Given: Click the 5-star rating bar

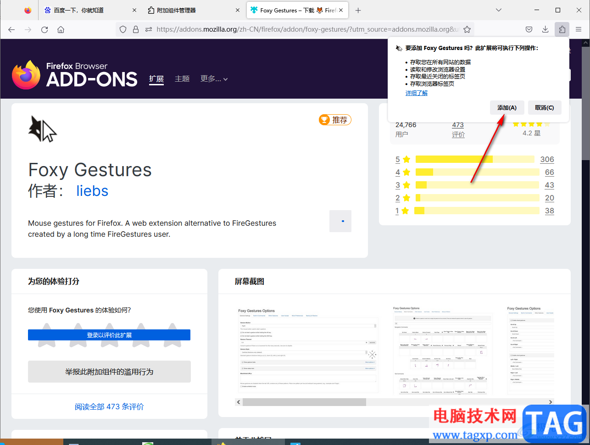Looking at the screenshot, I should click(475, 159).
